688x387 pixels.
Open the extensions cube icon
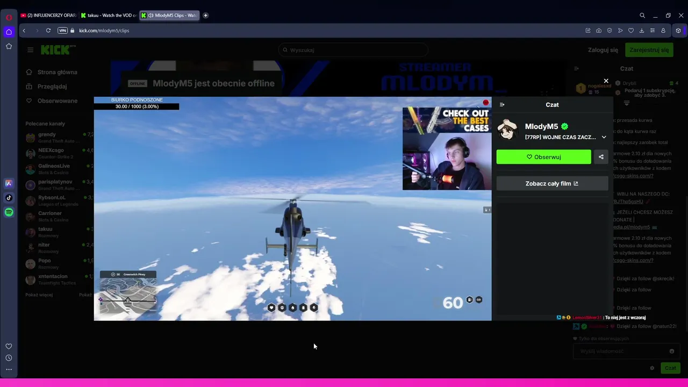[679, 31]
